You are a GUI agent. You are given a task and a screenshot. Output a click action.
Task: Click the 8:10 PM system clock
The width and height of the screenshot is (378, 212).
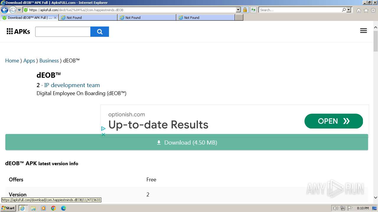tap(363, 208)
